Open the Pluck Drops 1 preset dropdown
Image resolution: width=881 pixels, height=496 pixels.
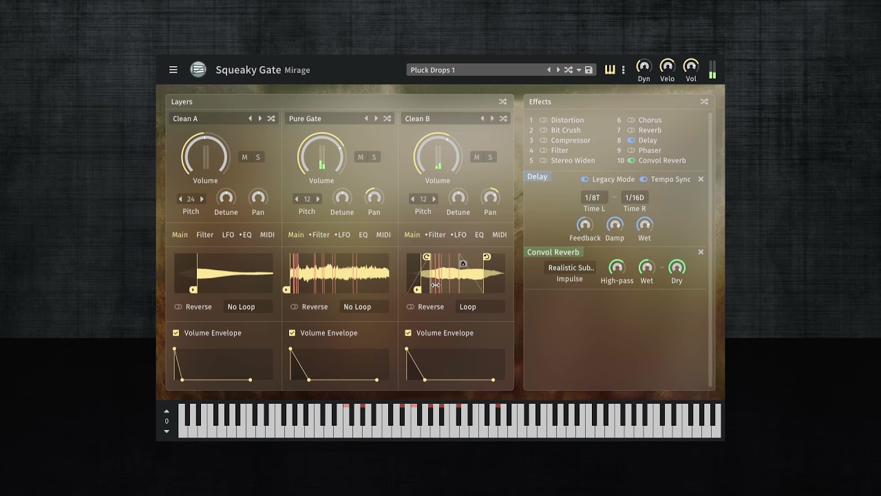(x=475, y=70)
